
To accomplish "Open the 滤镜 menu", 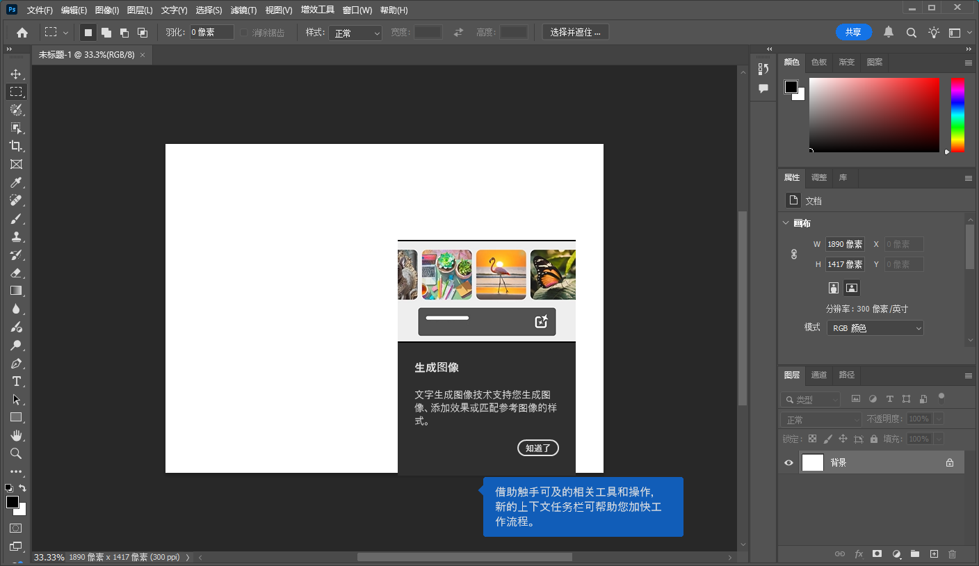I will click(x=241, y=10).
